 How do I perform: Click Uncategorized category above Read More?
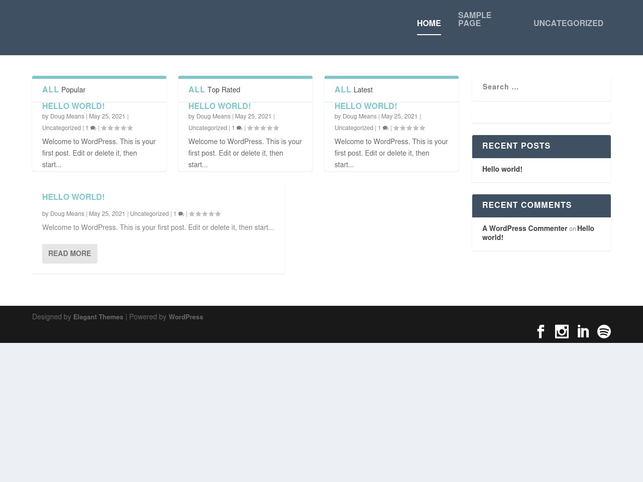click(149, 214)
